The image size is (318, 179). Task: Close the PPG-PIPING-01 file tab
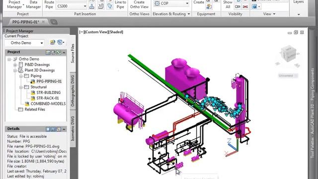[43, 22]
